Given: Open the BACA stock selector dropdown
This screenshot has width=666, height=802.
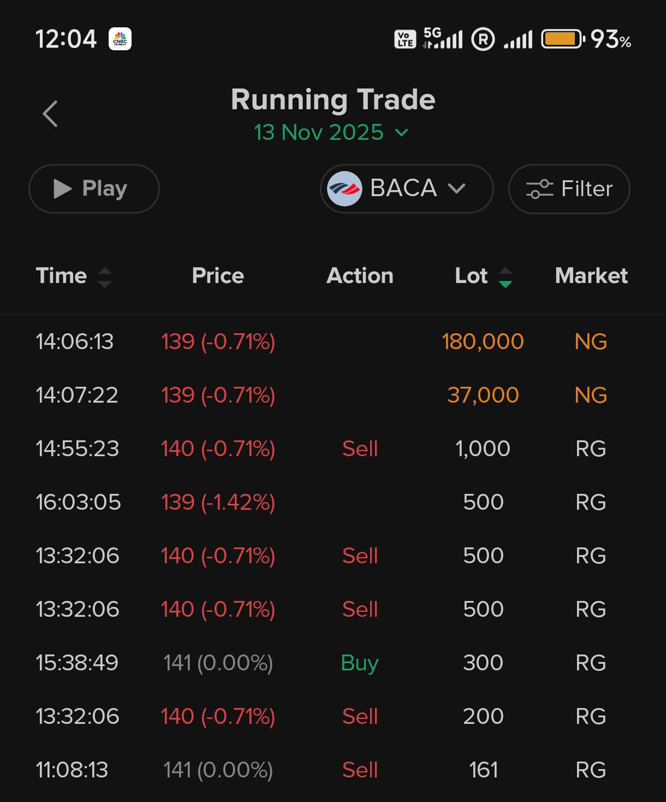Looking at the screenshot, I should (407, 188).
